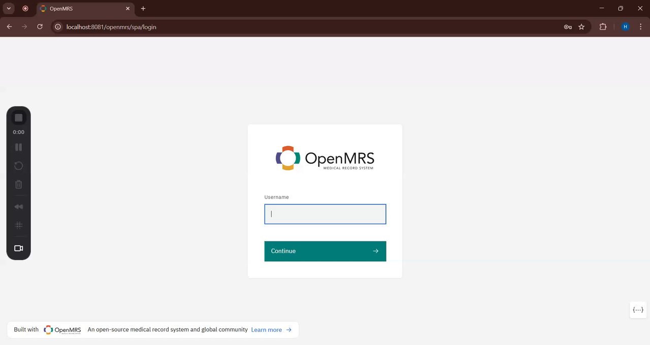
Task: Open the Chrome three-dot menu
Action: [x=640, y=27]
